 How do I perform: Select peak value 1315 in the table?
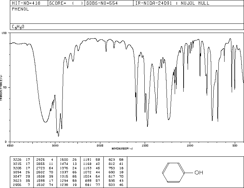point(64,176)
